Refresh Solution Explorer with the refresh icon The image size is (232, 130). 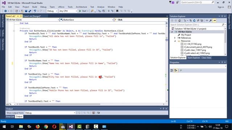(194, 21)
